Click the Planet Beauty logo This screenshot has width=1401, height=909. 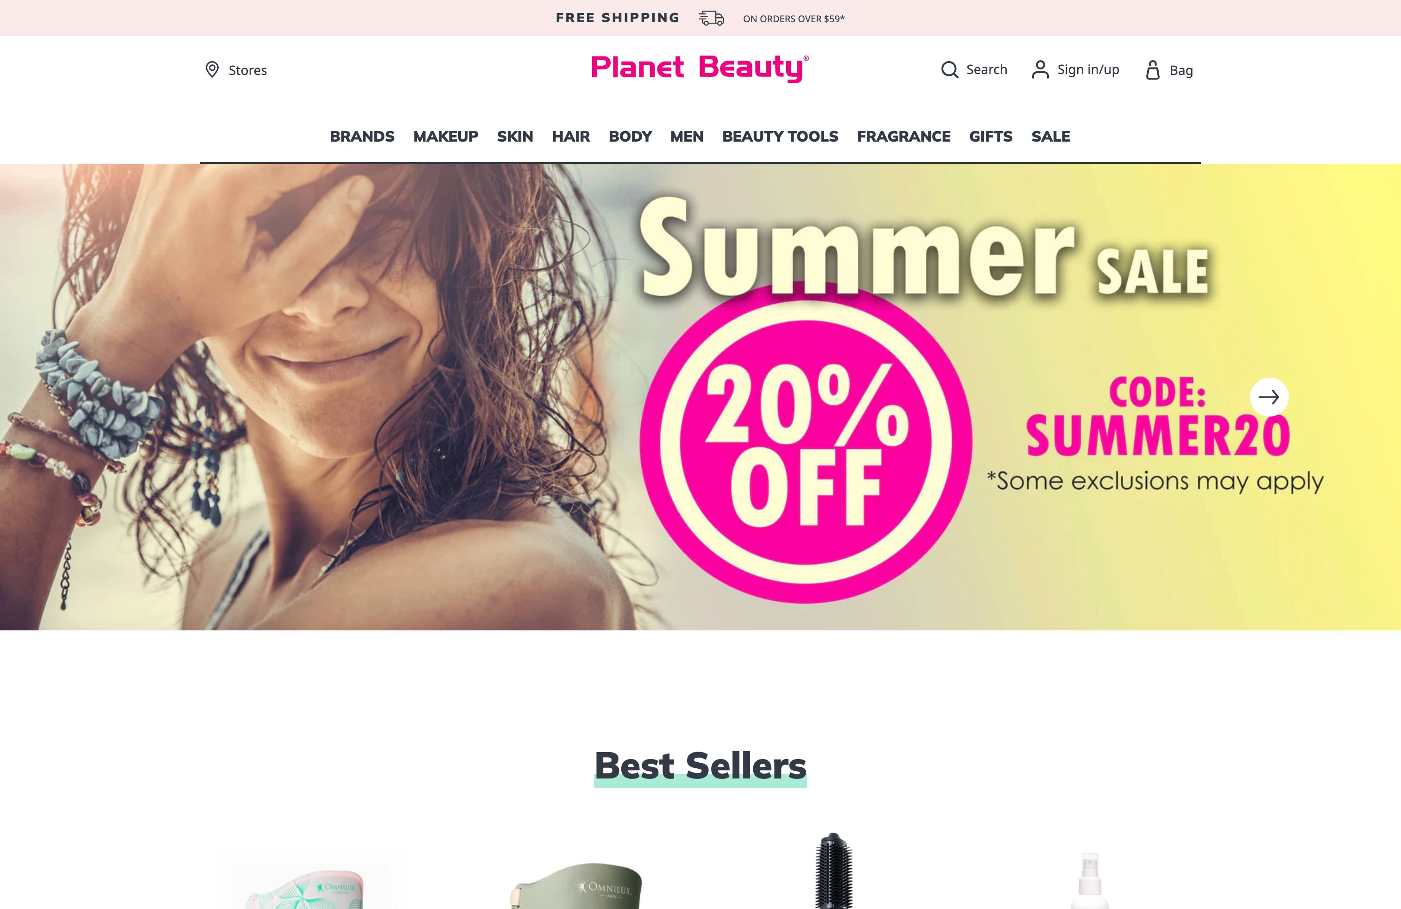700,68
